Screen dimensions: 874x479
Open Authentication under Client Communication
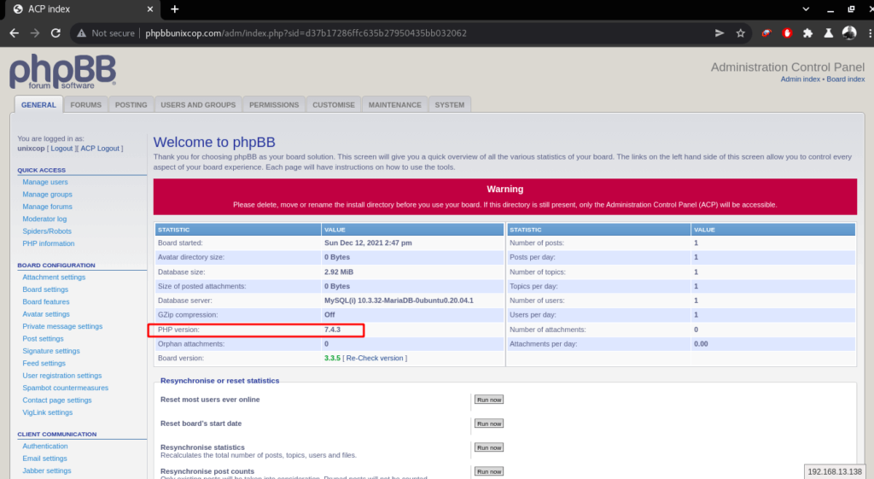(x=45, y=446)
